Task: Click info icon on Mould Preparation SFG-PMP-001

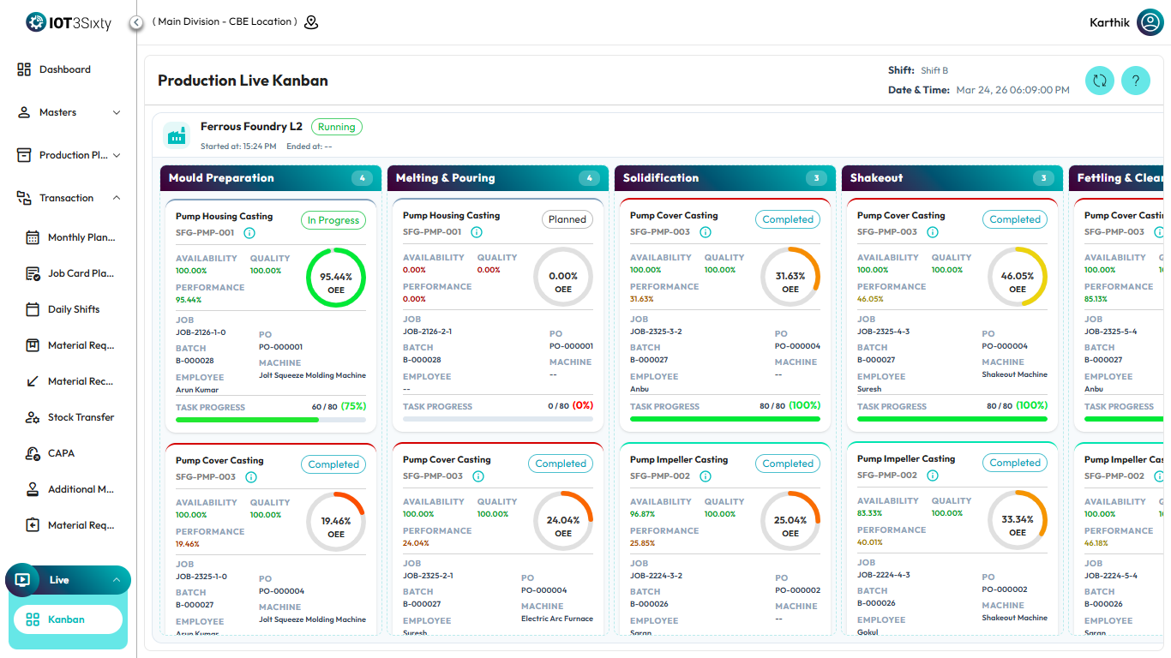Action: [x=249, y=233]
